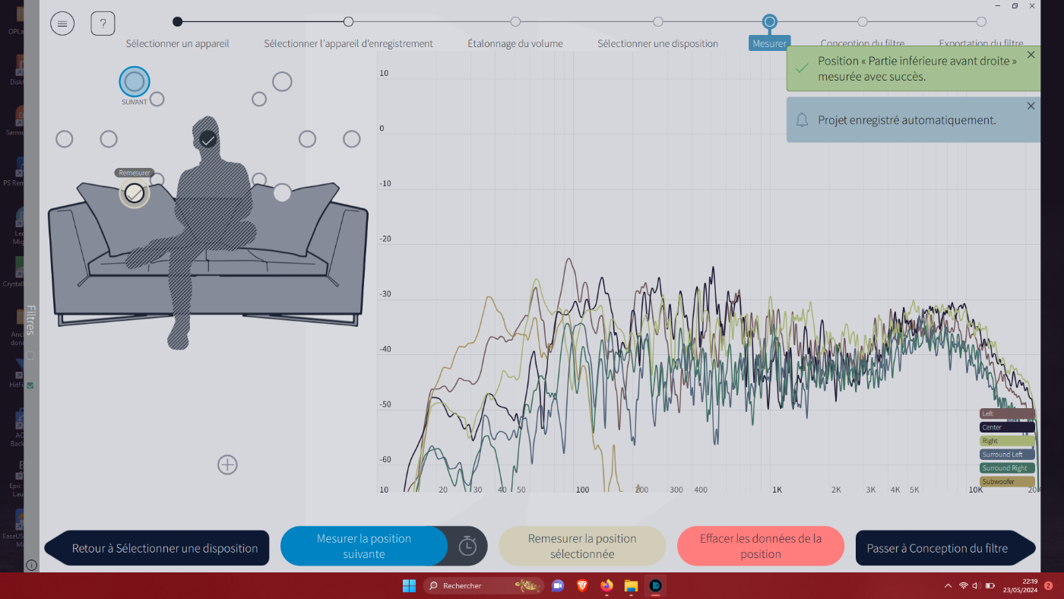Select the Remesurer microphone position on sofa
Viewport: 1064px width, 599px height.
pyautogui.click(x=135, y=193)
